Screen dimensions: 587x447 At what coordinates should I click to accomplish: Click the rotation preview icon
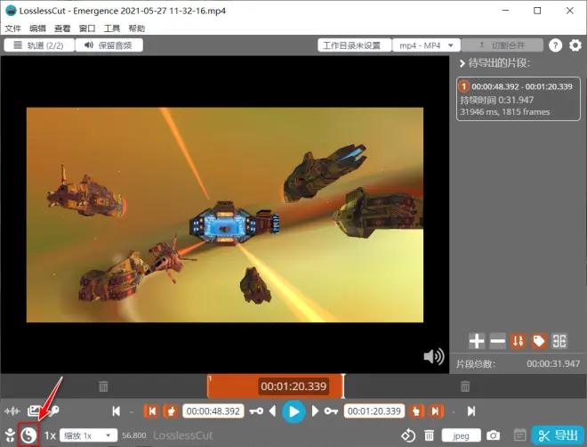pyautogui.click(x=408, y=435)
